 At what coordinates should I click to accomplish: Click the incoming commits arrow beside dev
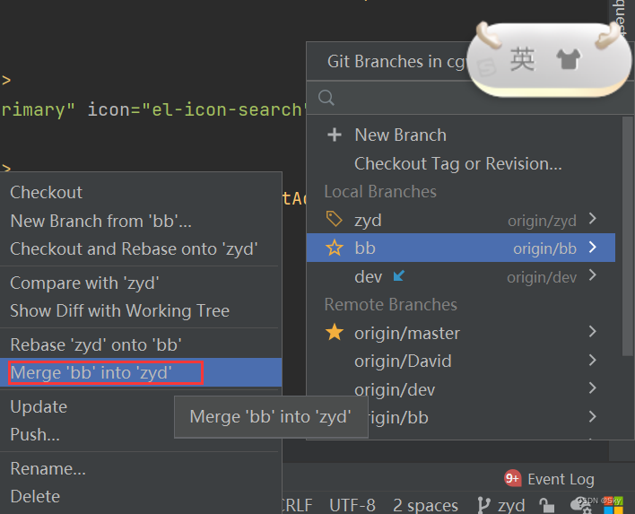coord(399,275)
